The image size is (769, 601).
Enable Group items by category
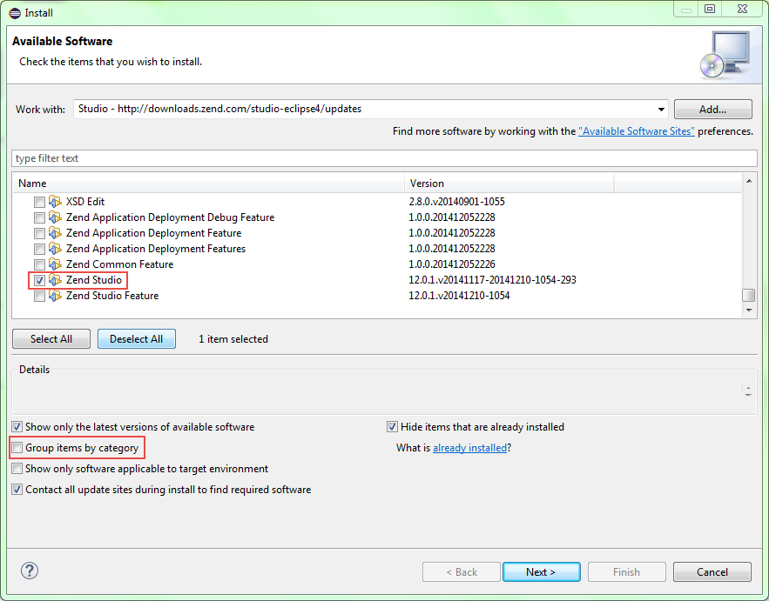(x=17, y=448)
